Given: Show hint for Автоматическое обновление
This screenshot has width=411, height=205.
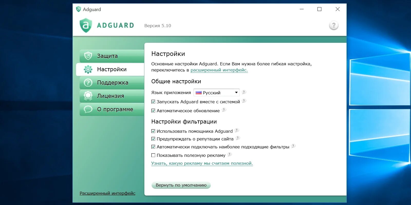Looking at the screenshot, I should pos(224,110).
